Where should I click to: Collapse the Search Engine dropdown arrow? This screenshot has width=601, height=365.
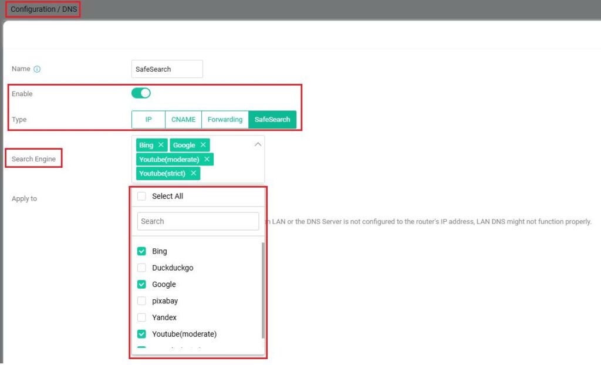pyautogui.click(x=257, y=144)
